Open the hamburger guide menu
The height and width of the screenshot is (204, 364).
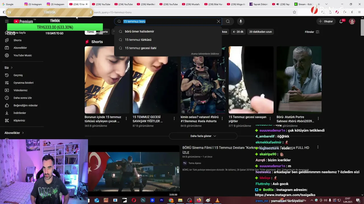pos(7,21)
